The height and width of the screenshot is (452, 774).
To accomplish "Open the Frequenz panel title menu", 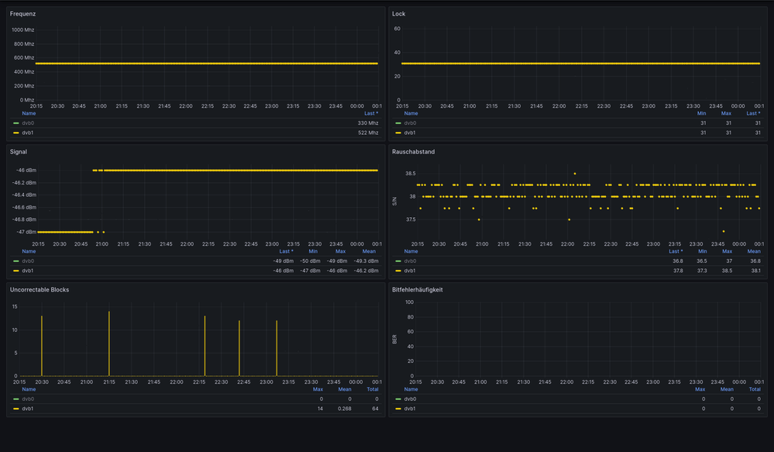I will [x=22, y=14].
